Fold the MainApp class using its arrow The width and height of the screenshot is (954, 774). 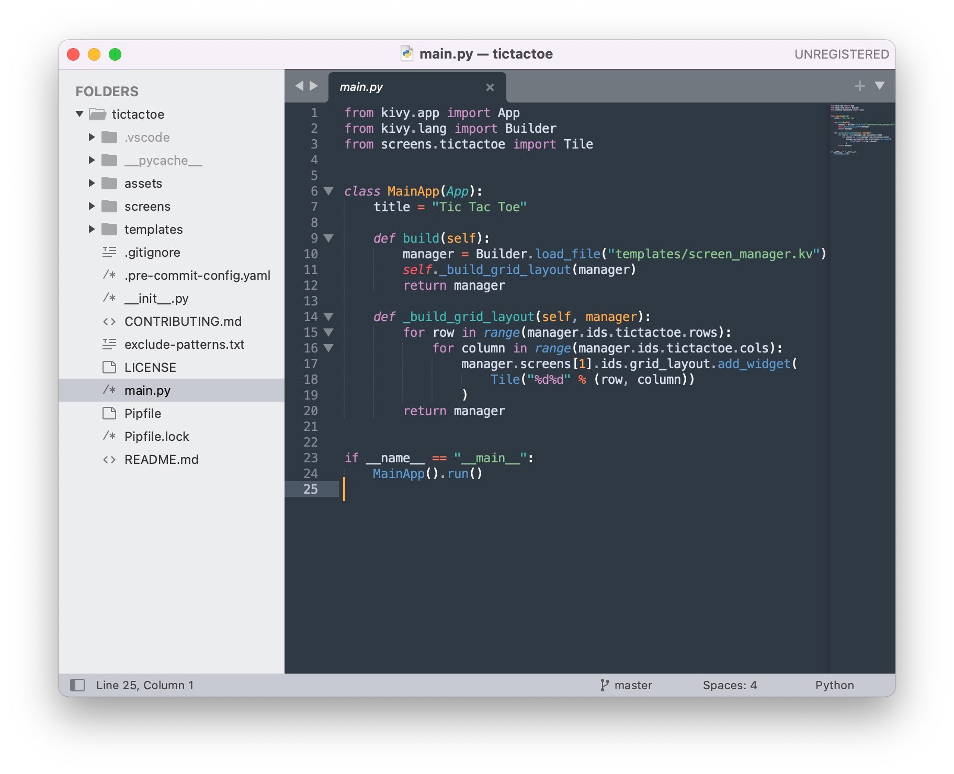[x=328, y=191]
